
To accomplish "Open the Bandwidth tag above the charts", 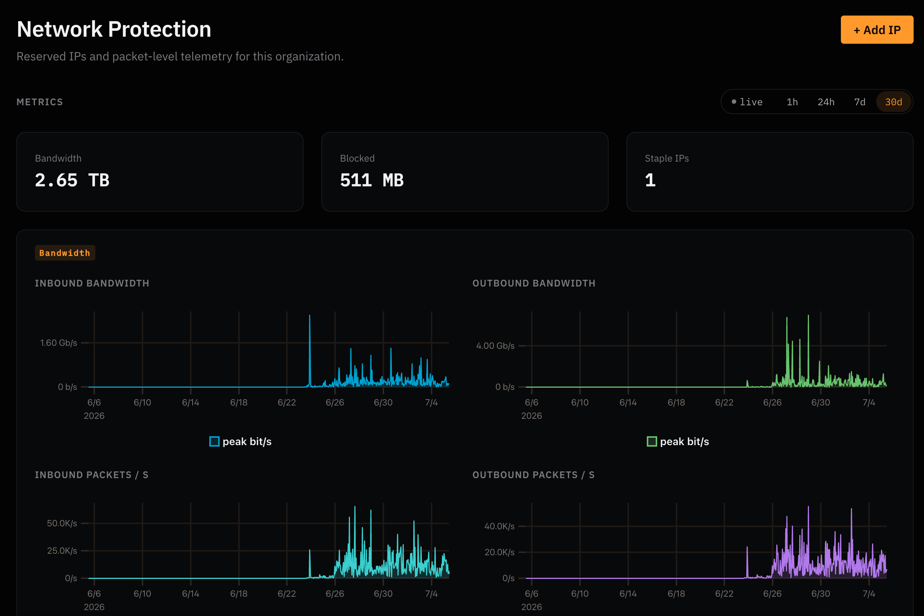I will click(65, 253).
